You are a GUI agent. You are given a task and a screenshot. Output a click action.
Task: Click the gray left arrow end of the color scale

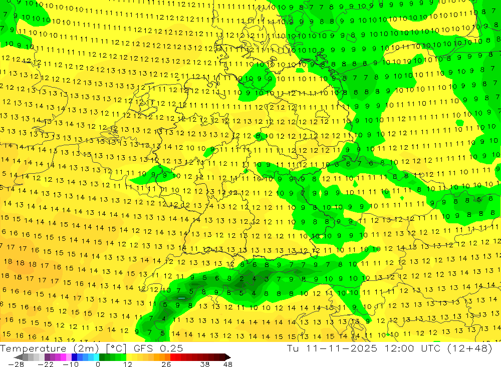[x=18, y=357]
